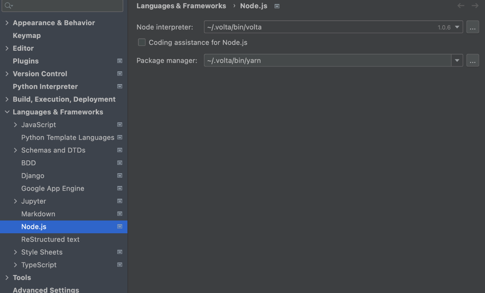
Task: Click the project-level icon beside Version Control
Action: [120, 74]
